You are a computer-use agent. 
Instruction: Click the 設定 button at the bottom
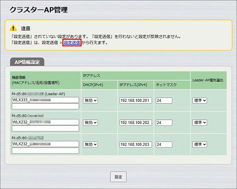click(118, 177)
